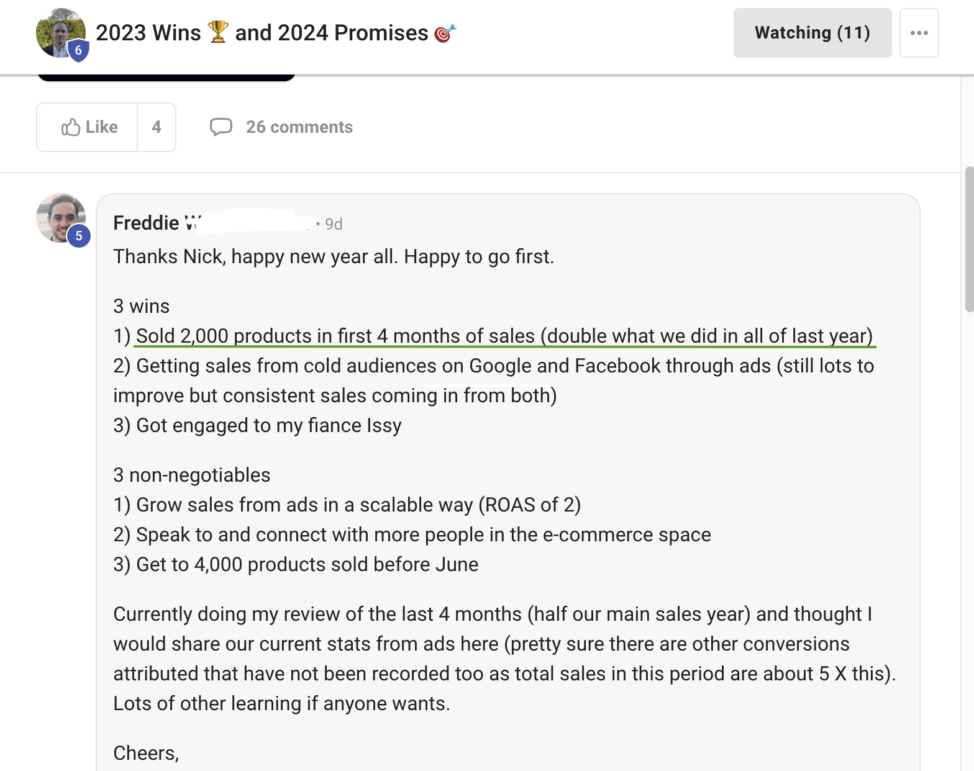
Task: Click the speech bubble comments icon
Action: tap(221, 127)
